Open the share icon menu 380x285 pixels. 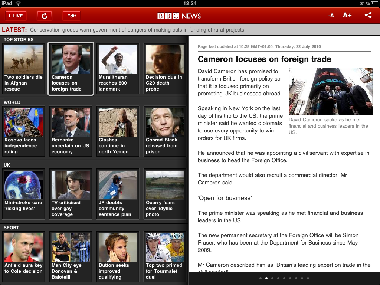(x=368, y=16)
